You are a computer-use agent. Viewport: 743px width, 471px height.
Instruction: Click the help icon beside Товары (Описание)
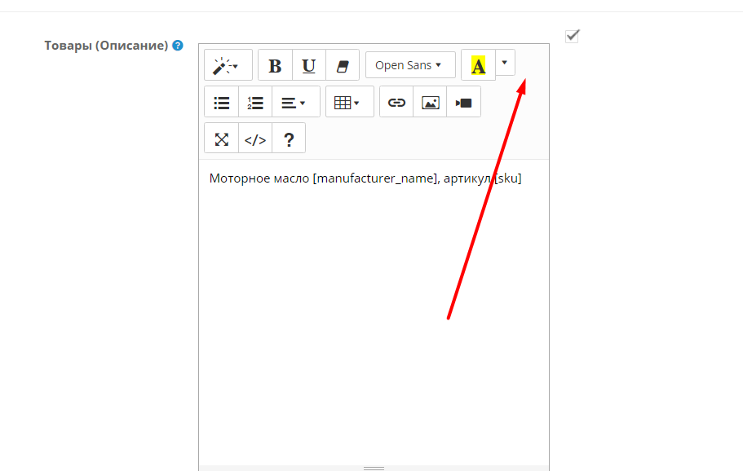(178, 46)
